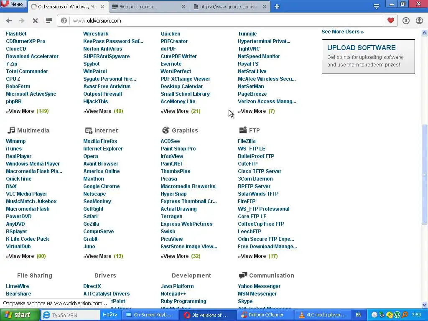Go back with the browser back arrow
This screenshot has height=321, width=428.
9,21
